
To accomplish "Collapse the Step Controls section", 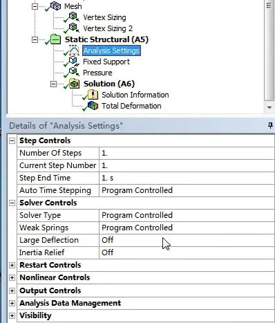I will click(x=12, y=140).
